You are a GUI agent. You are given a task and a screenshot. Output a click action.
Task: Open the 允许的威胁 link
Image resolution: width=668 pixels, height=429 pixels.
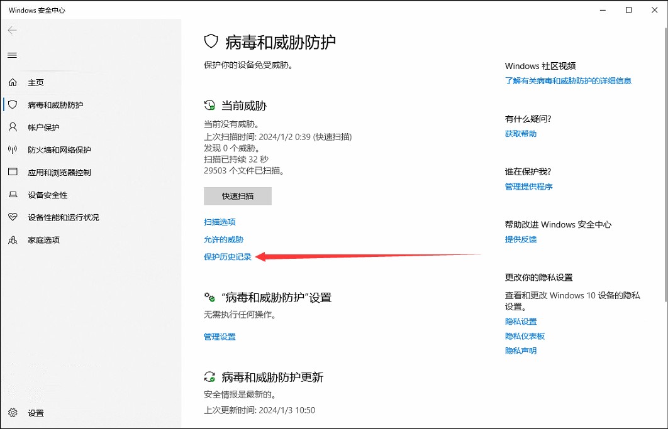224,239
